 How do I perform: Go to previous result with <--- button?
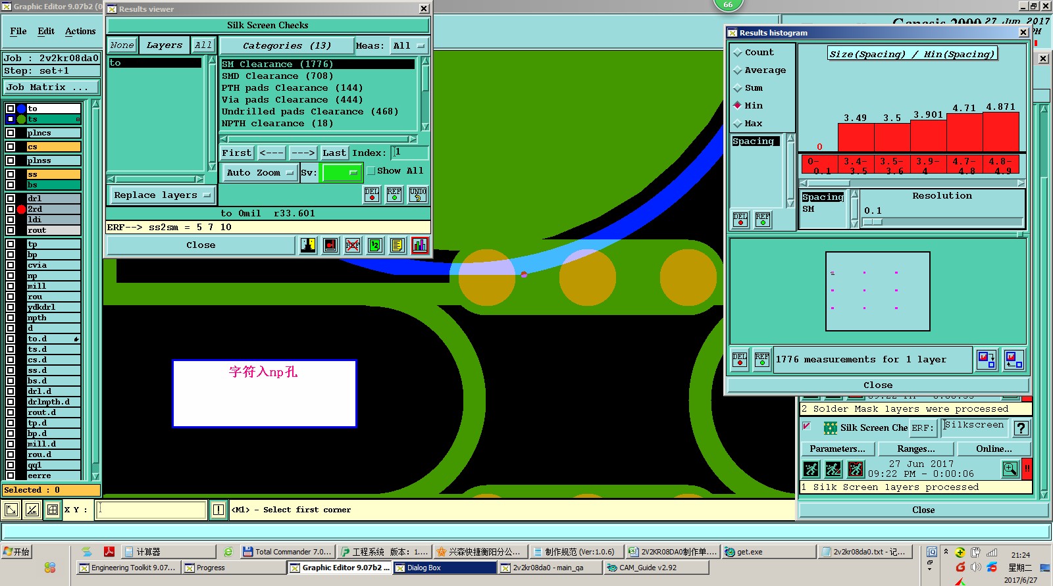coord(271,153)
